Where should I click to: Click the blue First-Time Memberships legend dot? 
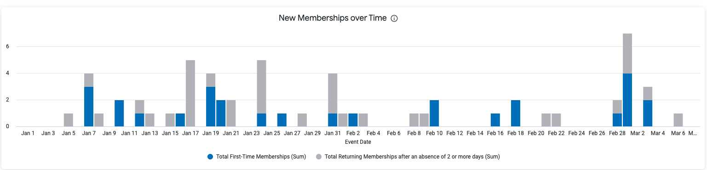(x=210, y=157)
